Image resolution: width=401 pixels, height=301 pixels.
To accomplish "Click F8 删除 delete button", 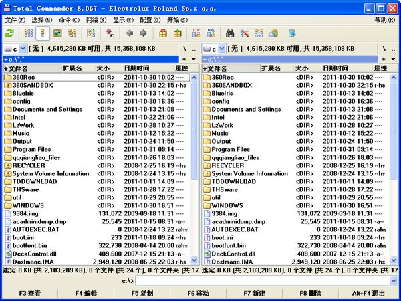I will (311, 294).
